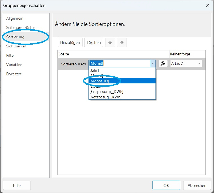Move sort entry down with arrow button
The width and height of the screenshot is (214, 193).
click(x=122, y=43)
